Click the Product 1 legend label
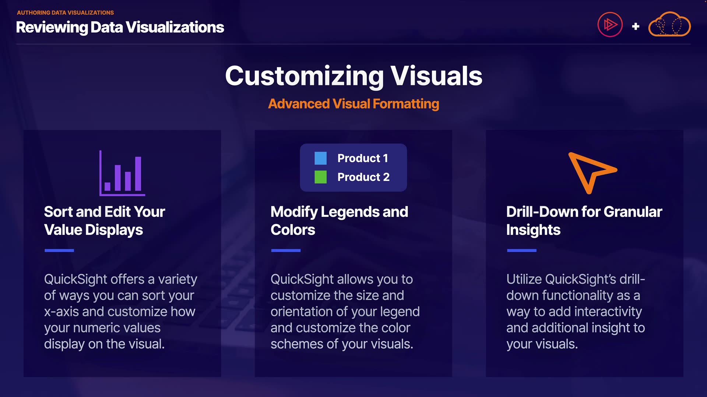The height and width of the screenshot is (397, 707). 363,158
